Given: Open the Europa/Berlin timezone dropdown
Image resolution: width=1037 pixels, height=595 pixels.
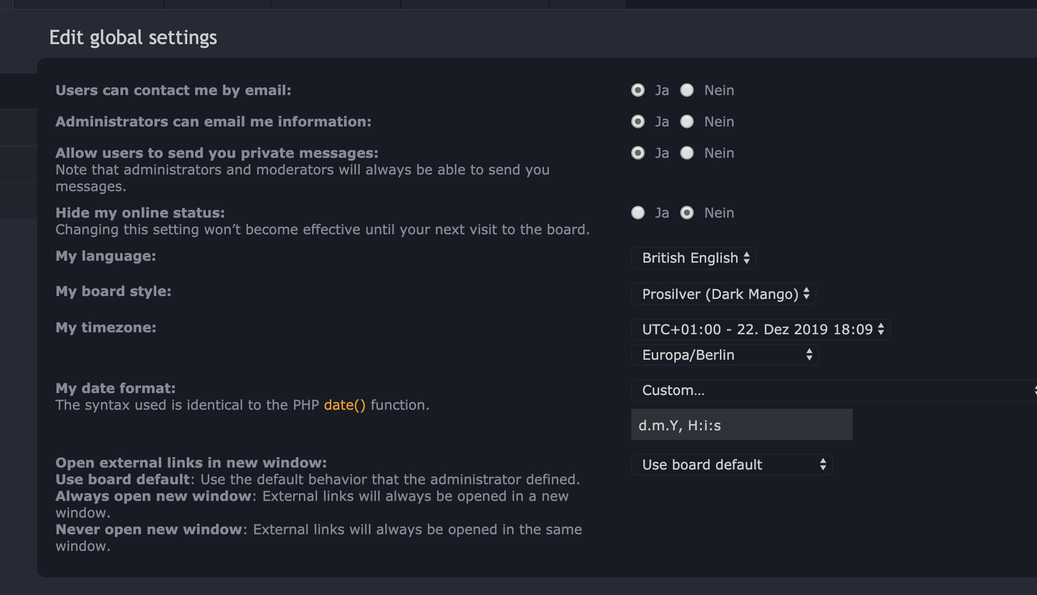Looking at the screenshot, I should point(725,355).
